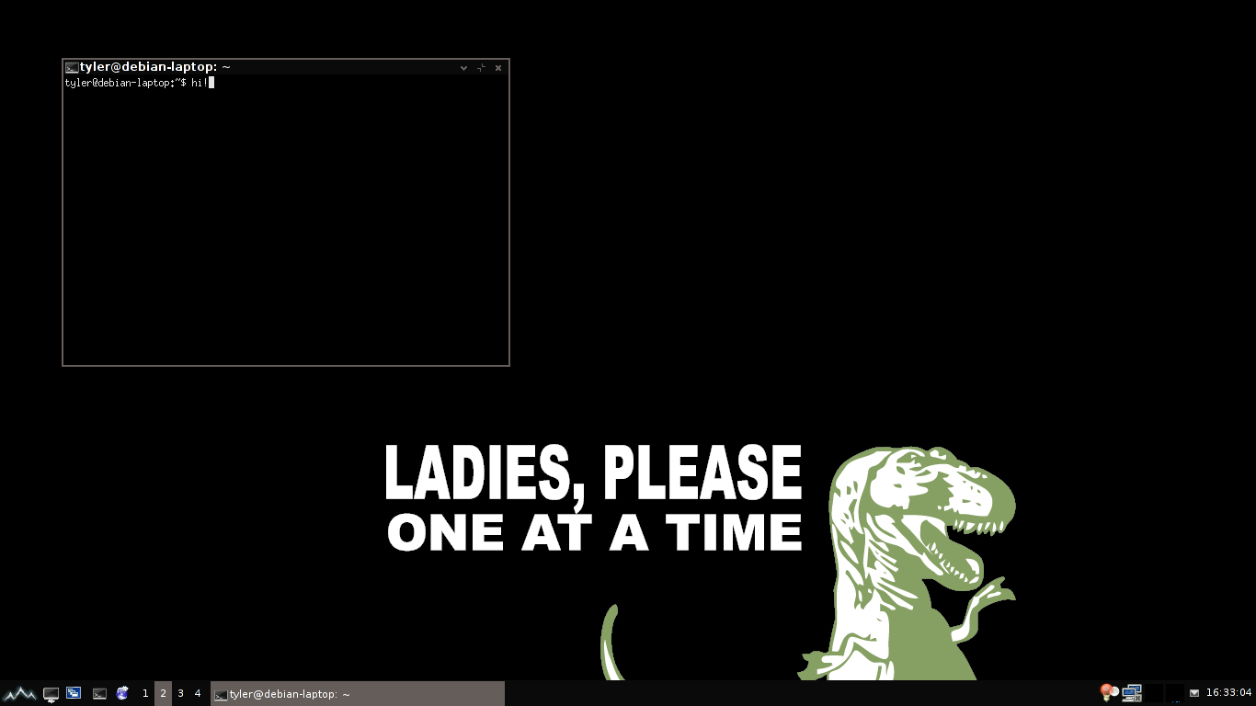1256x706 pixels.
Task: Click the terminal titlebar text tyler@debian-laptop: ~
Action: coord(154,67)
